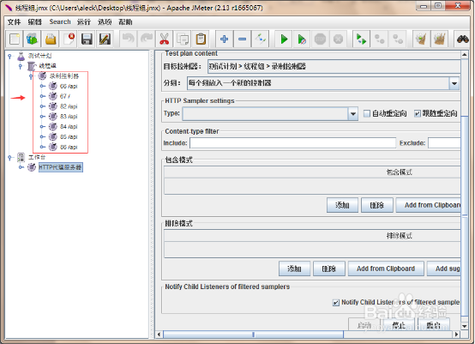Click the Stop test icon
Image resolution: width=475 pixels, height=344 pixels.
click(320, 39)
